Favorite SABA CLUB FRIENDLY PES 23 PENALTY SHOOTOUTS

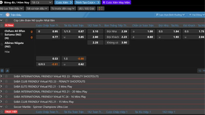[6, 81]
